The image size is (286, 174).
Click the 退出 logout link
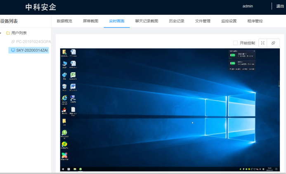pos(280,6)
